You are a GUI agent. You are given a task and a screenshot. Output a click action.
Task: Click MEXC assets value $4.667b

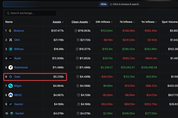point(59,95)
